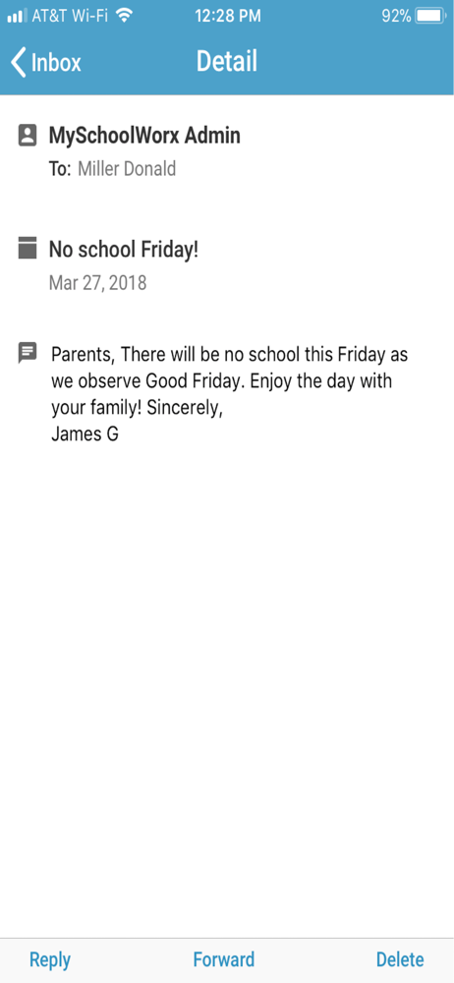Tap the Detail header title
The width and height of the screenshot is (454, 983).
pyautogui.click(x=227, y=61)
